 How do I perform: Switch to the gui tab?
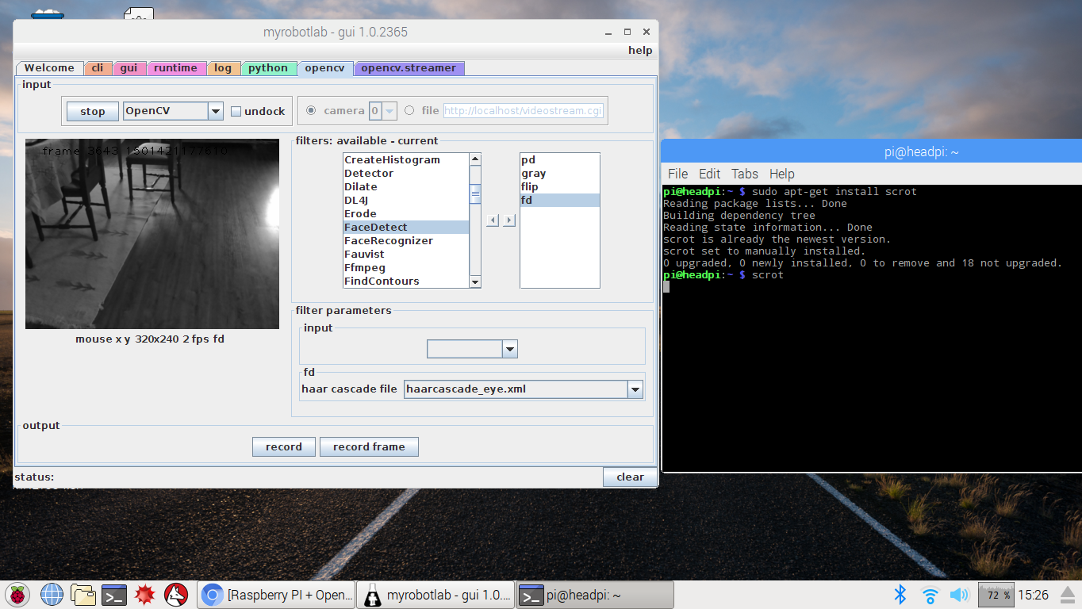tap(129, 68)
